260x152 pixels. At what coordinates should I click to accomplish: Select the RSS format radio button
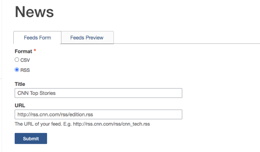17,70
